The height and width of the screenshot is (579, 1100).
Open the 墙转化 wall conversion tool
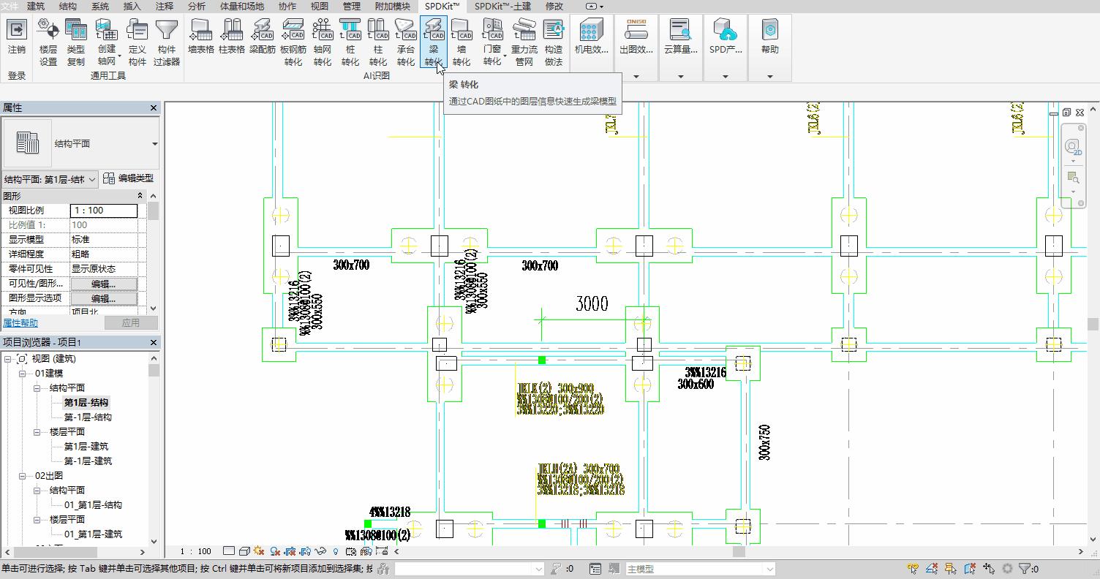(x=462, y=42)
